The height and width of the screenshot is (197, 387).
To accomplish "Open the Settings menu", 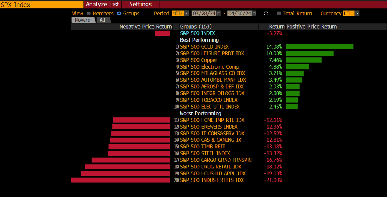I will [x=140, y=4].
